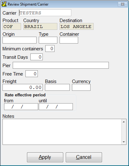The image size is (129, 166).
Task: Focus the Currency field
Action: (81, 87)
